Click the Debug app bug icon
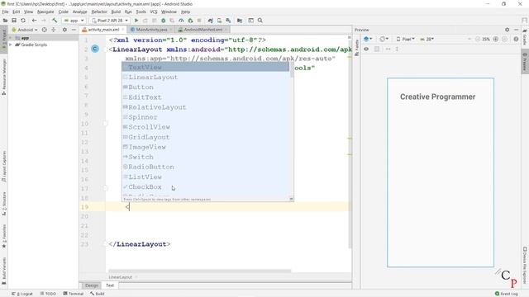This screenshot has height=297, width=529. pyautogui.click(x=164, y=21)
